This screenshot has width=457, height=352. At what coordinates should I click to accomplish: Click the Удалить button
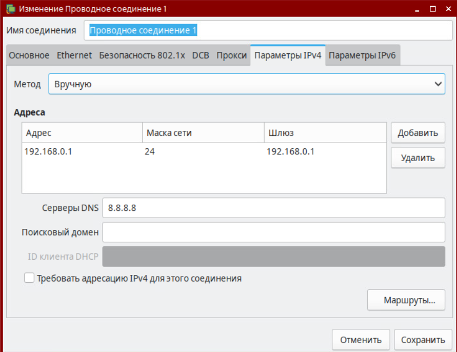[418, 158]
